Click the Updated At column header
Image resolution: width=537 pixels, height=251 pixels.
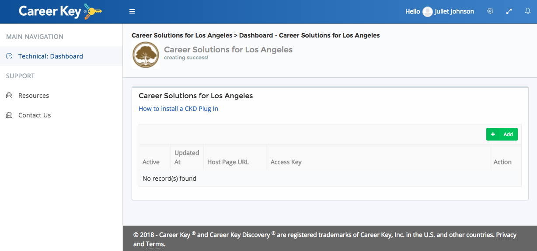[x=187, y=157]
